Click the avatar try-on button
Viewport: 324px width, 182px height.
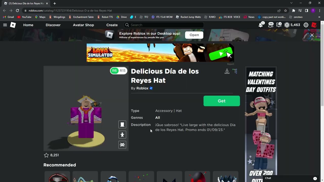click(122, 134)
